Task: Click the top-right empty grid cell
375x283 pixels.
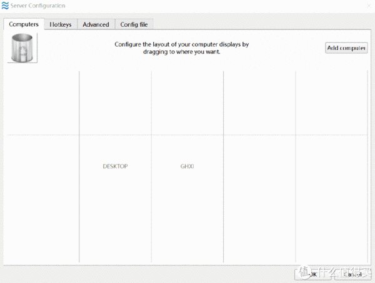Action: [x=332, y=103]
